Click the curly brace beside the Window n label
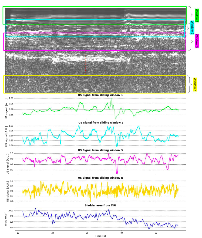Screen dimensions: 202x238 click(190, 84)
